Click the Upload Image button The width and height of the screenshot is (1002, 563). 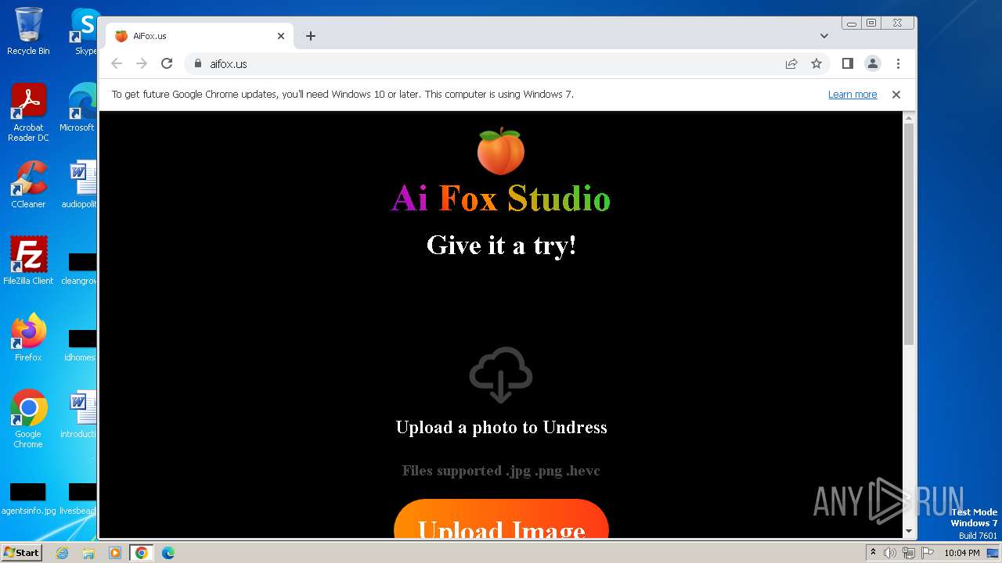tap(501, 520)
